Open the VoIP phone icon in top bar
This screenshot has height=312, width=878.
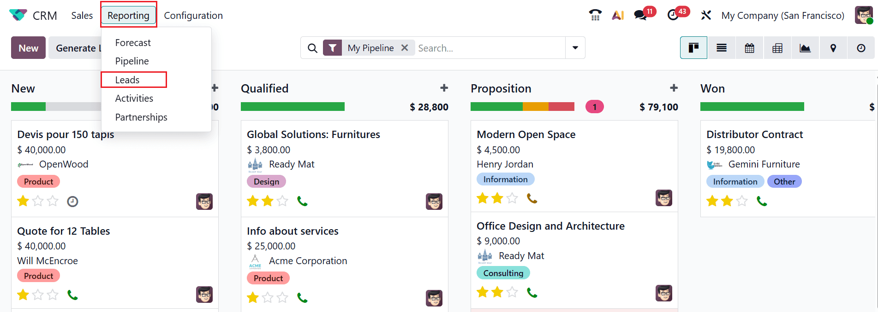pos(595,15)
